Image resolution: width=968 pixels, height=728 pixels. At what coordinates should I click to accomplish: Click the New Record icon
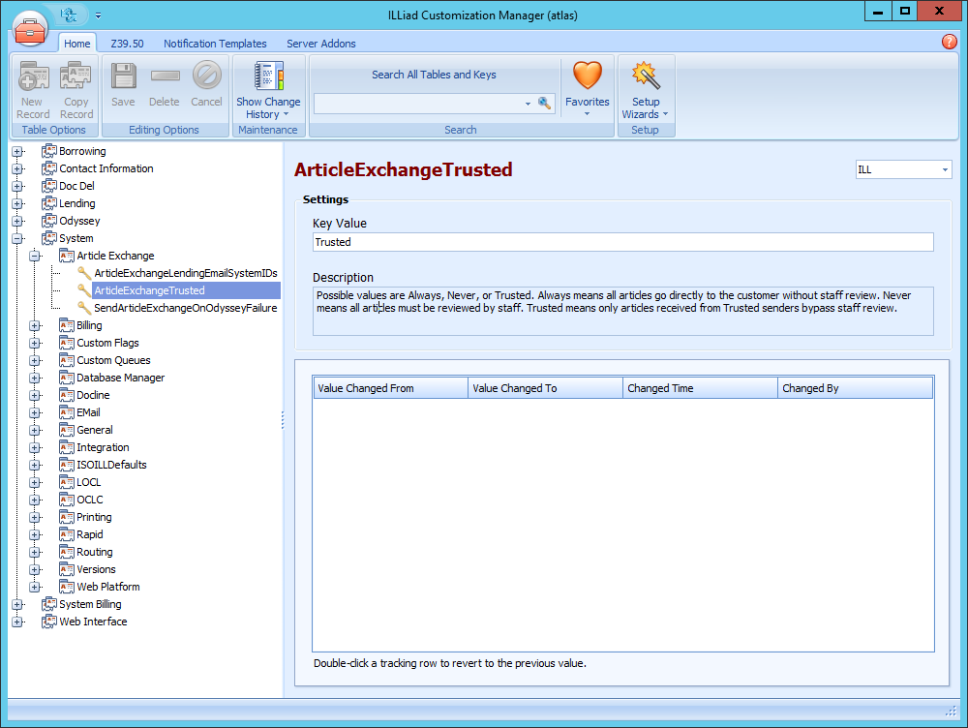click(x=33, y=77)
